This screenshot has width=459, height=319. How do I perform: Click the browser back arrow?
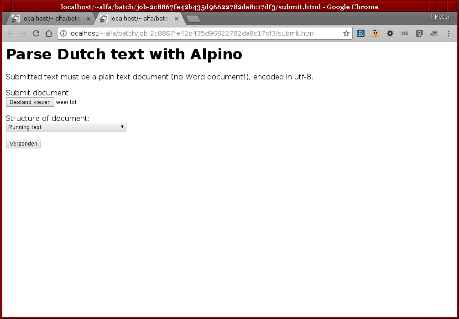pos(10,33)
